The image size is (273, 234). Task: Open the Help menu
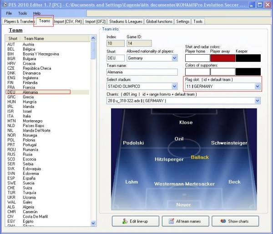point(37,13)
